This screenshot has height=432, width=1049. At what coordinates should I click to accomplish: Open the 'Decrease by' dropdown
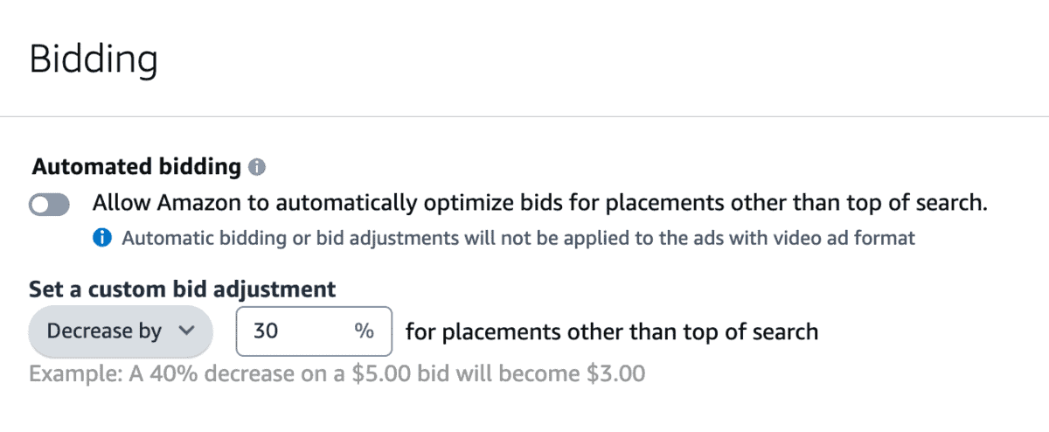click(121, 331)
